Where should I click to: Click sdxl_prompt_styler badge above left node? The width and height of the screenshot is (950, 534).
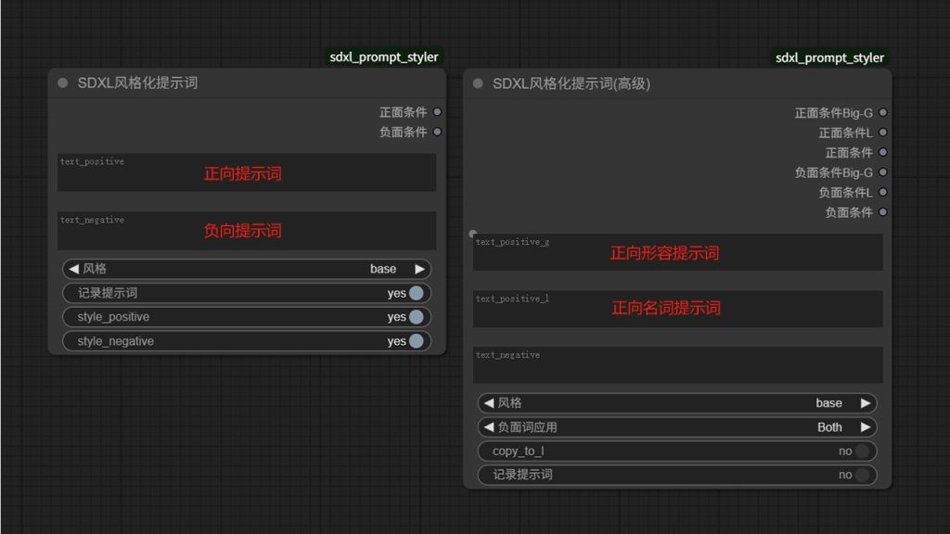point(384,57)
